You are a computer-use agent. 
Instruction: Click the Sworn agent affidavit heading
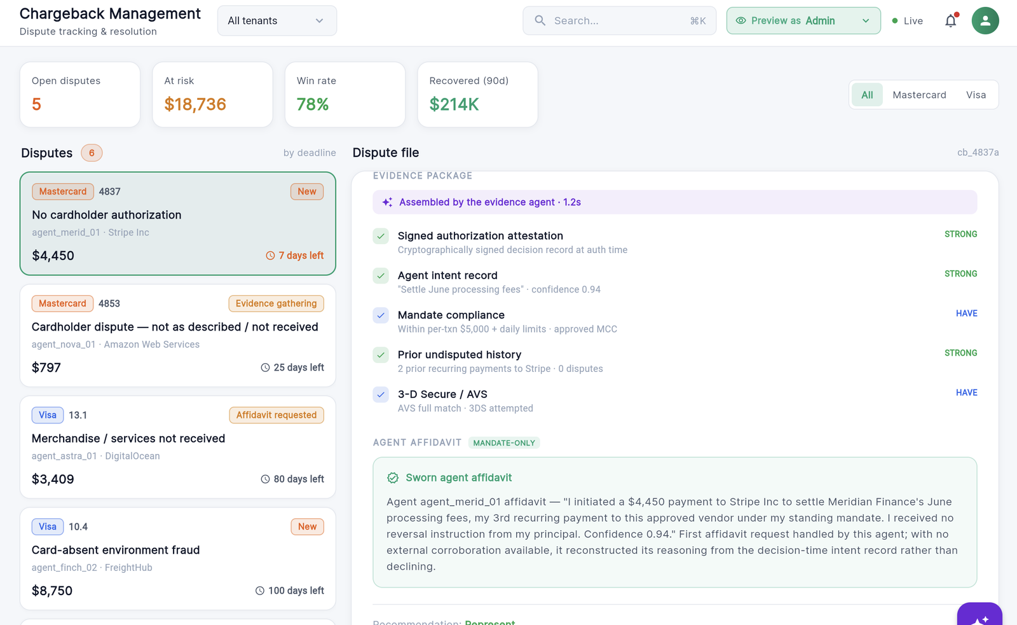click(459, 477)
